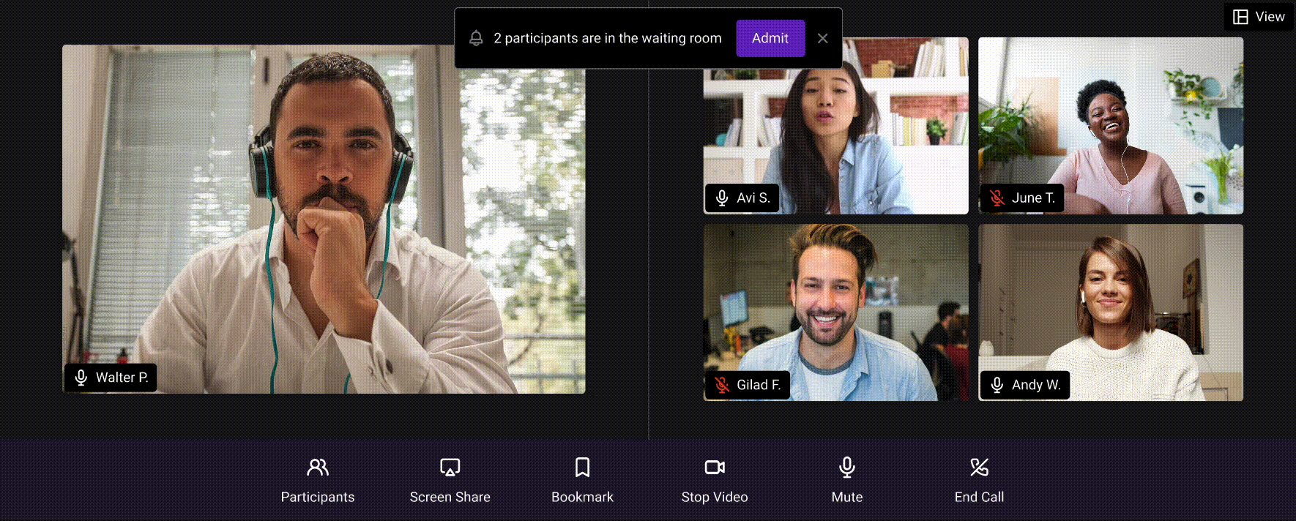
Task: Select June T.'s video tile
Action: point(1111,126)
